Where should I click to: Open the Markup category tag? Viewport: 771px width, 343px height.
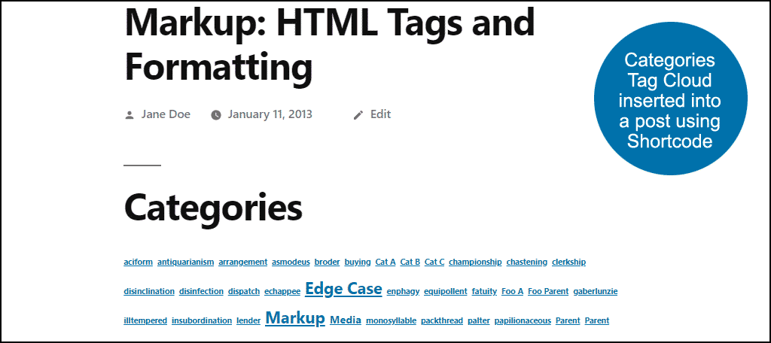point(295,318)
